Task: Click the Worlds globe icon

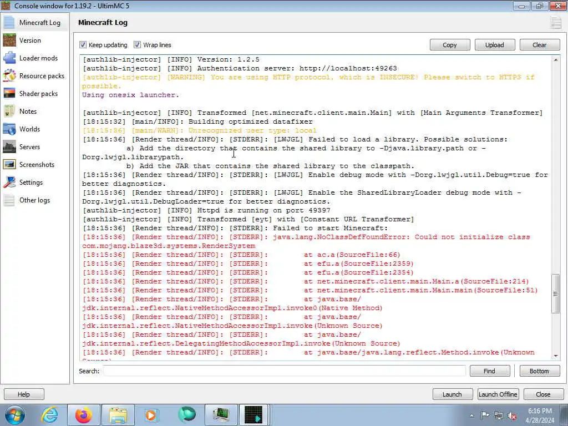Action: pyautogui.click(x=9, y=129)
